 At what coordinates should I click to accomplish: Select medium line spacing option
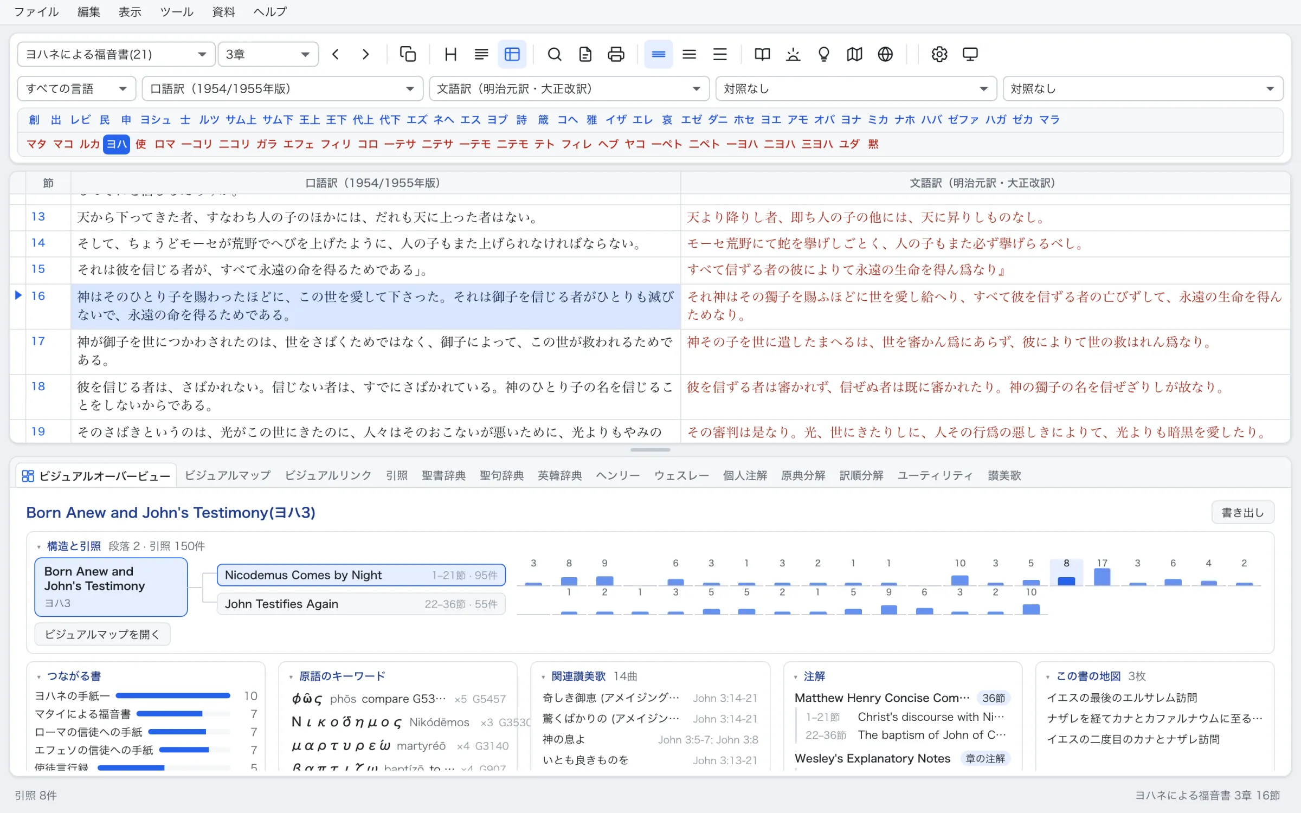click(x=689, y=54)
